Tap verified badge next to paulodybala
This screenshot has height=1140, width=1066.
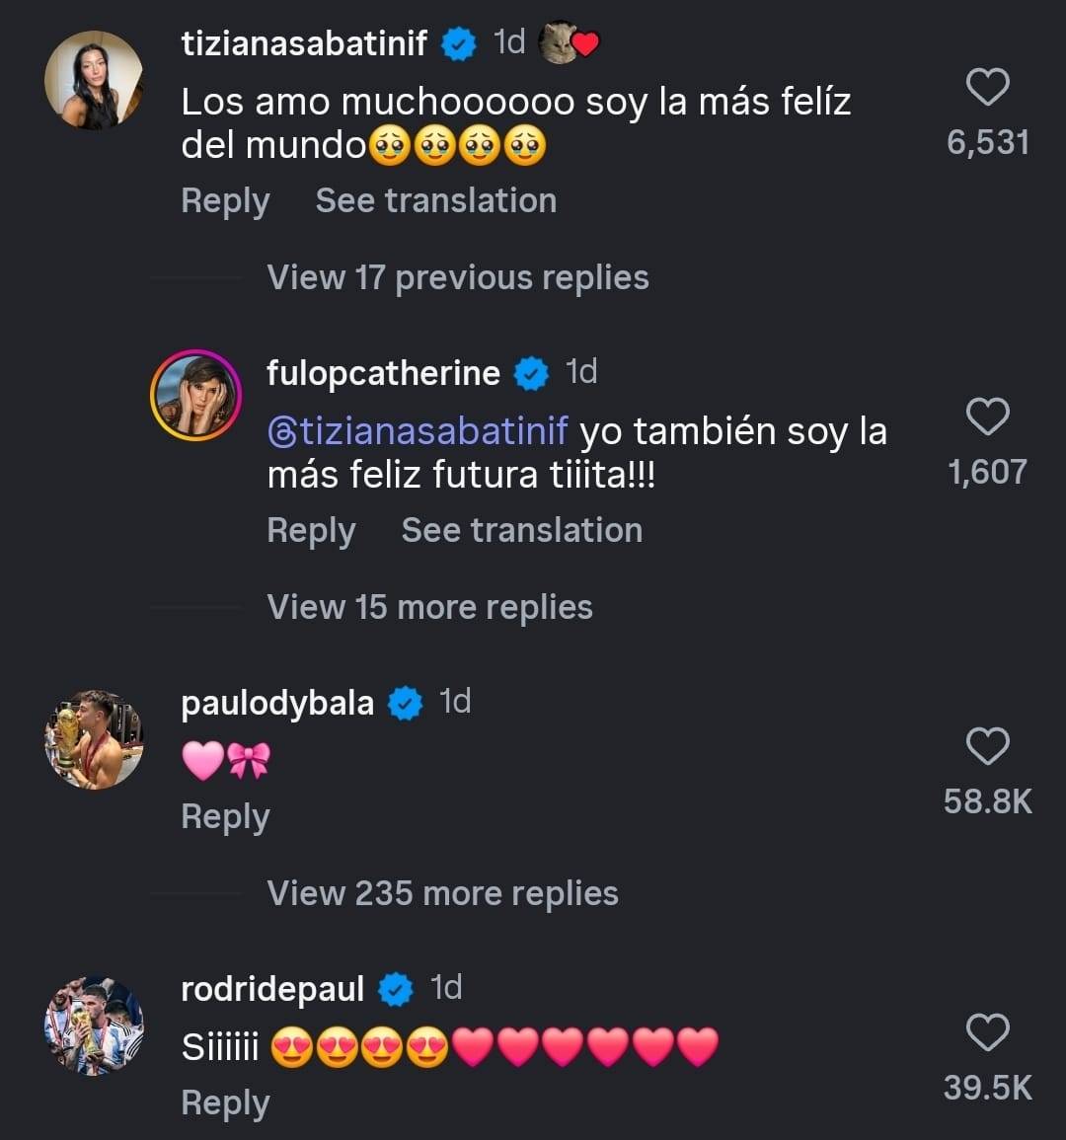coord(405,704)
